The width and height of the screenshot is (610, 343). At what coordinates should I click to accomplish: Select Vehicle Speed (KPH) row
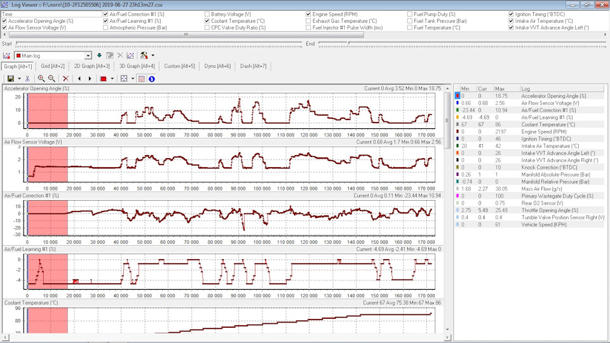tap(529, 224)
